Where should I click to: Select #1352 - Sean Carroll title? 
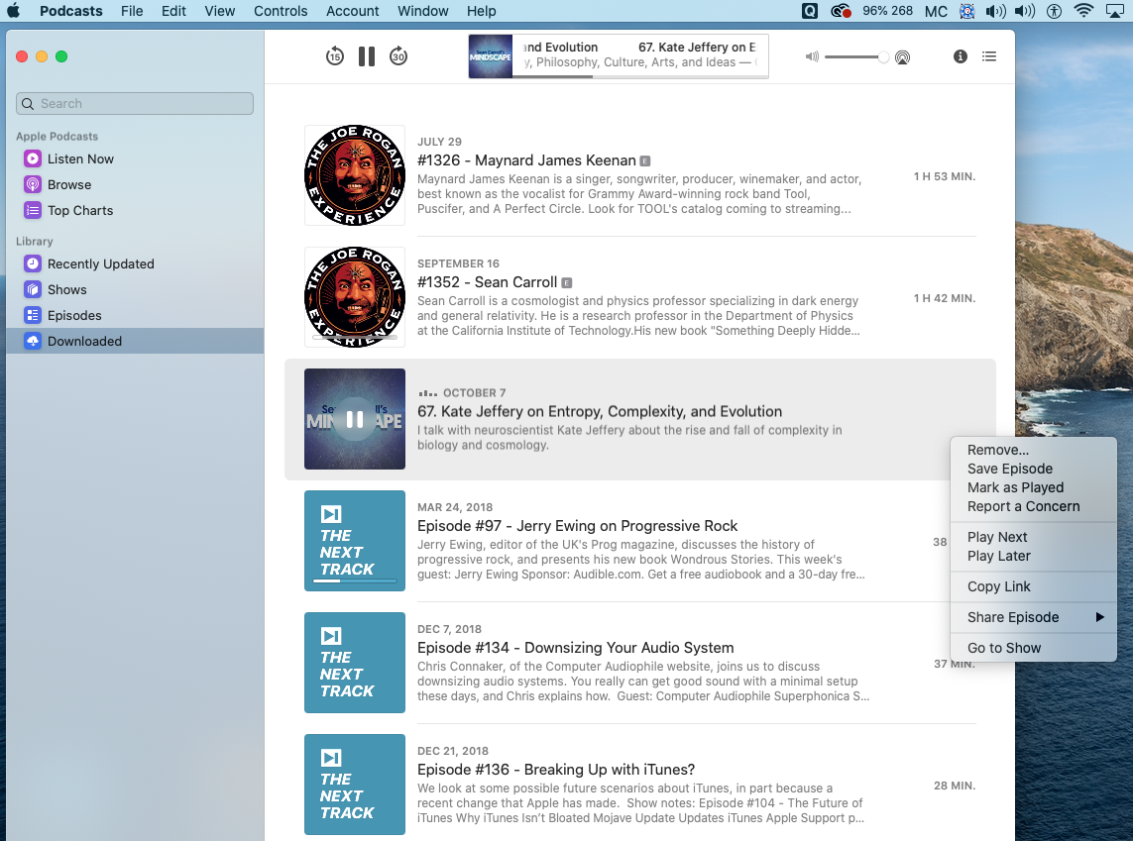coord(487,282)
